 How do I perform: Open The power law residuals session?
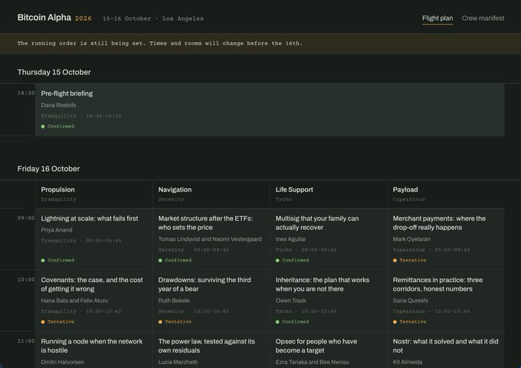point(206,346)
